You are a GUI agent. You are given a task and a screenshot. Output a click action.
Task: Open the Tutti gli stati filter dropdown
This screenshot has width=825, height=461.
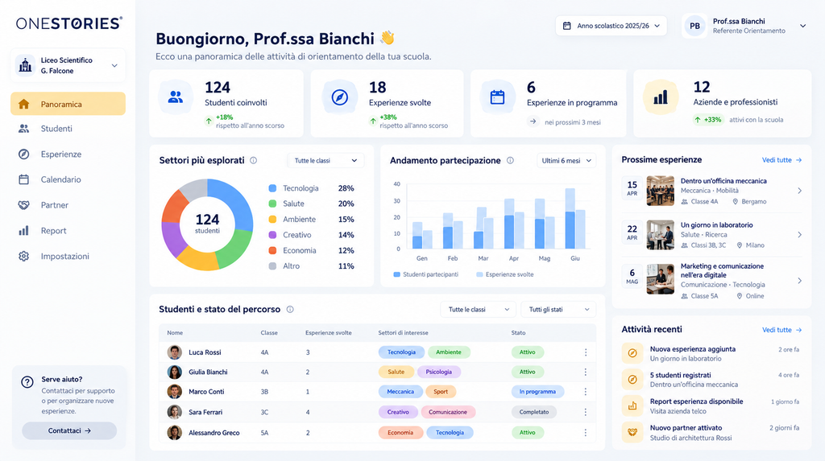[558, 310]
